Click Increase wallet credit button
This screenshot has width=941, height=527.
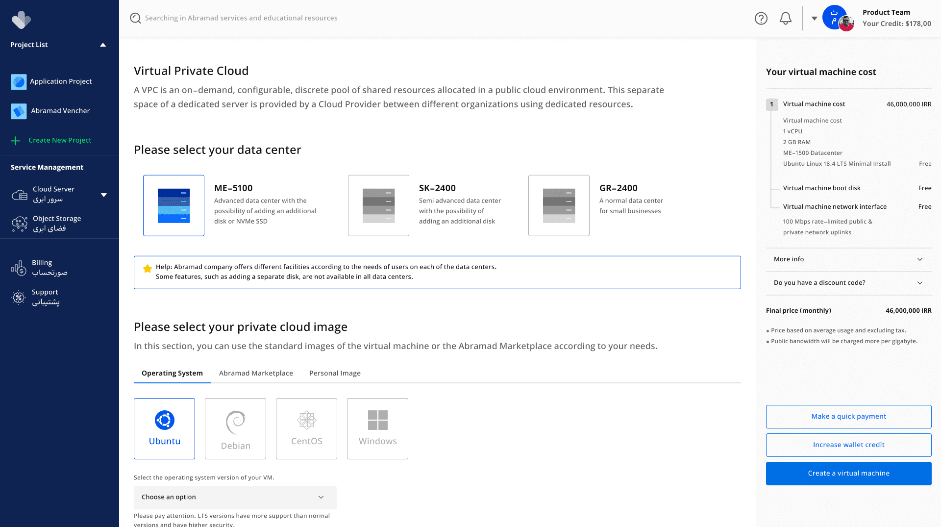[848, 445]
